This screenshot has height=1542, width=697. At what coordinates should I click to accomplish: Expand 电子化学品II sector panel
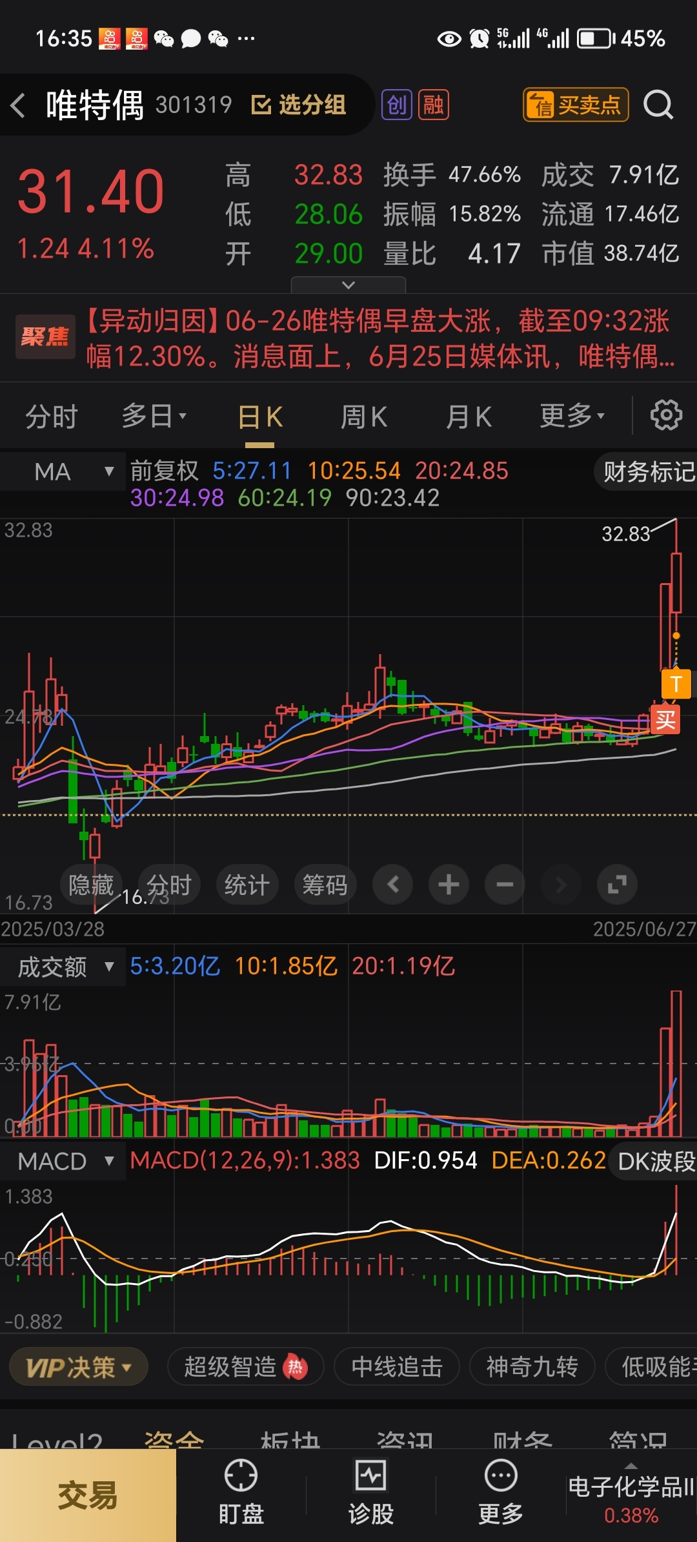pyautogui.click(x=631, y=1494)
